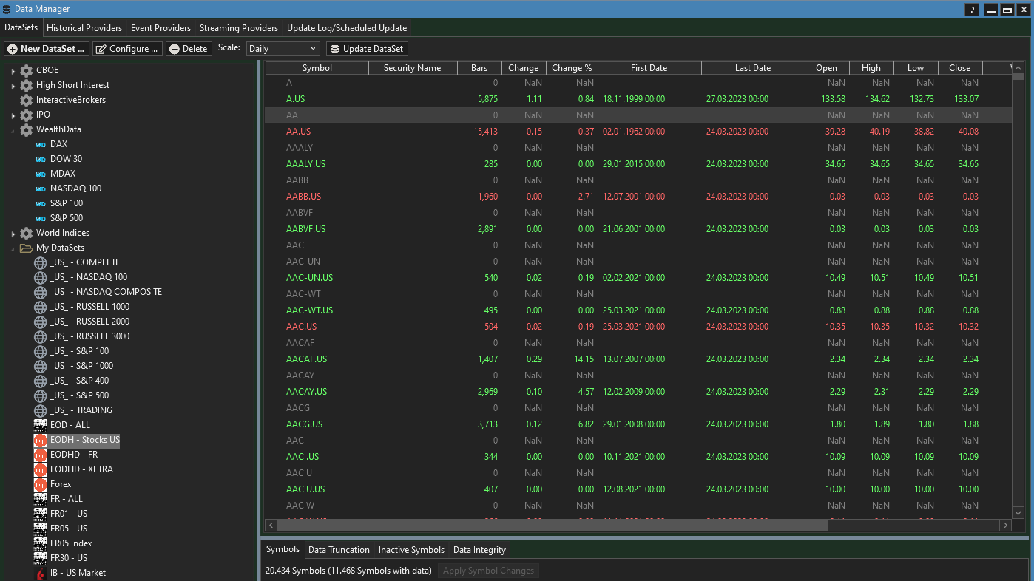Viewport: 1034px width, 581px height.
Task: Click the Delete minus icon
Action: coord(175,49)
